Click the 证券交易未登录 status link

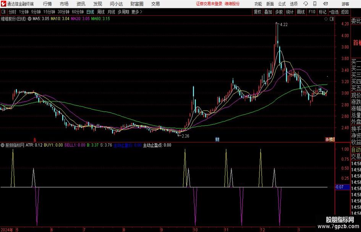[209, 4]
